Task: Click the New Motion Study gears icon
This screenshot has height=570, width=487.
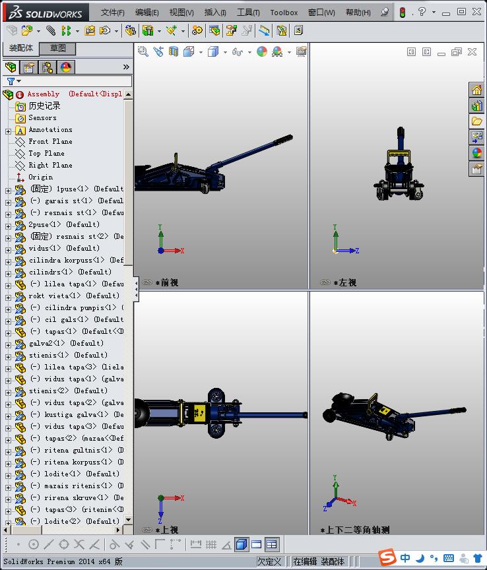Action: (197, 30)
